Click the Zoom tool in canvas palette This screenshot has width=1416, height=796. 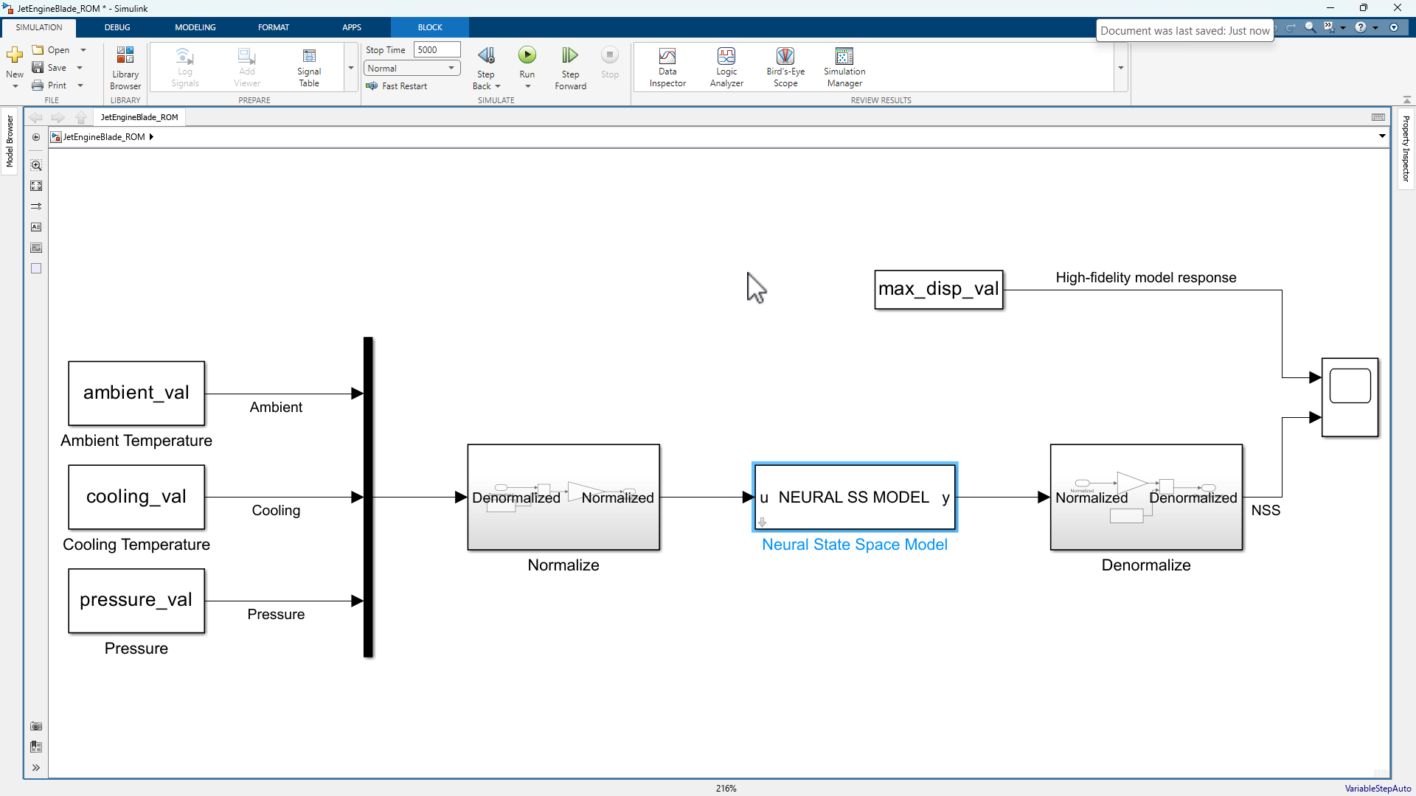(36, 165)
